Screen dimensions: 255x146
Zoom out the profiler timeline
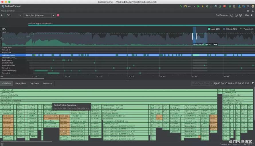232,15
